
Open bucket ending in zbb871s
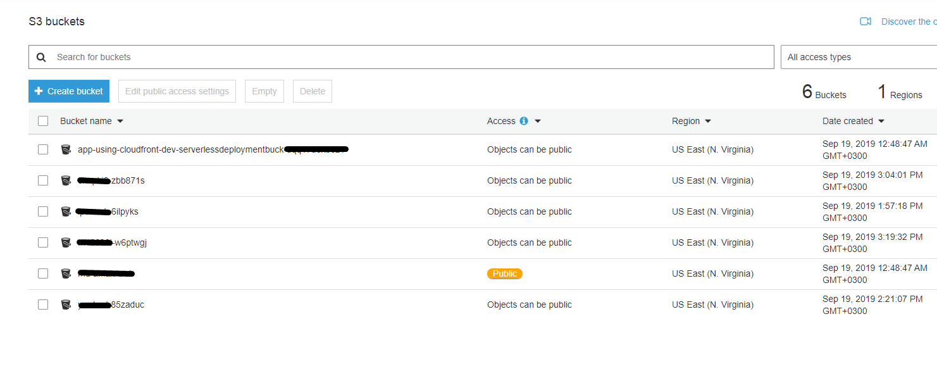pos(111,180)
